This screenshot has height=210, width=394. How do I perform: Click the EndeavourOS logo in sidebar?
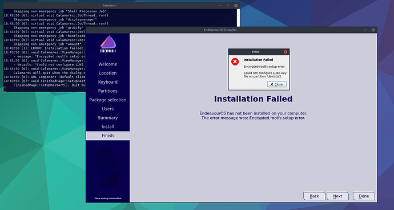[108, 44]
